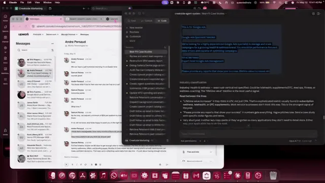The height and width of the screenshot is (183, 325).
Task: Switch to Code tab in Claude
Action: [162, 21]
